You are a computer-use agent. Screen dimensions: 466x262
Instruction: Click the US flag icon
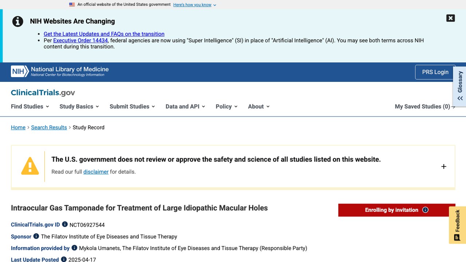[72, 5]
